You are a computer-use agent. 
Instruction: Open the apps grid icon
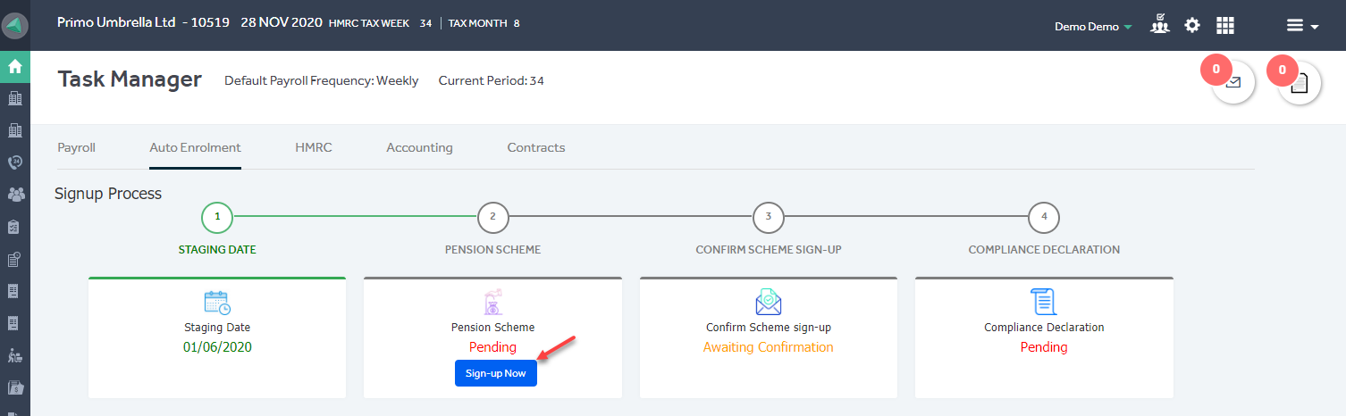click(1225, 25)
